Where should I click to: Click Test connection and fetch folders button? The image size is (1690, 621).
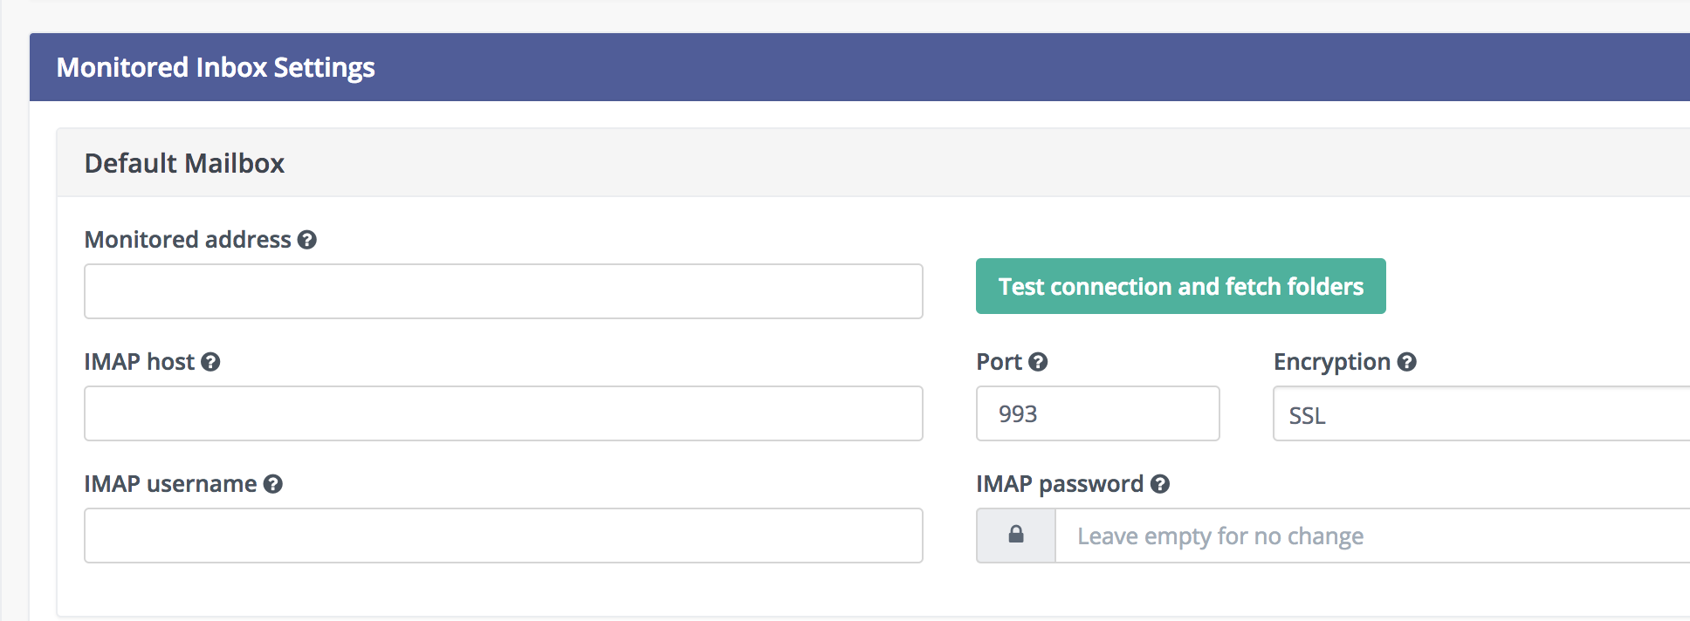(1181, 286)
